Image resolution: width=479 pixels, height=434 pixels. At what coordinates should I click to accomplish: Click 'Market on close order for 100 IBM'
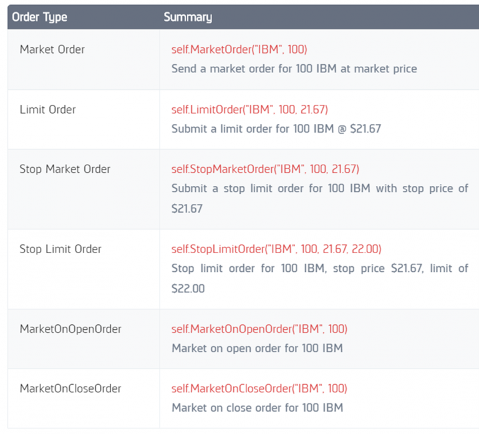point(258,408)
